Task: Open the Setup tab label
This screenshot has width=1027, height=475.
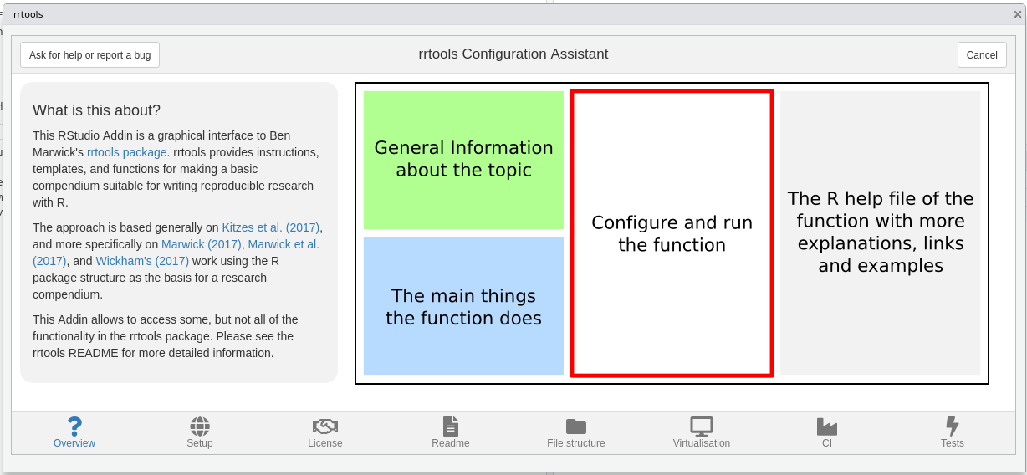Action: point(200,443)
